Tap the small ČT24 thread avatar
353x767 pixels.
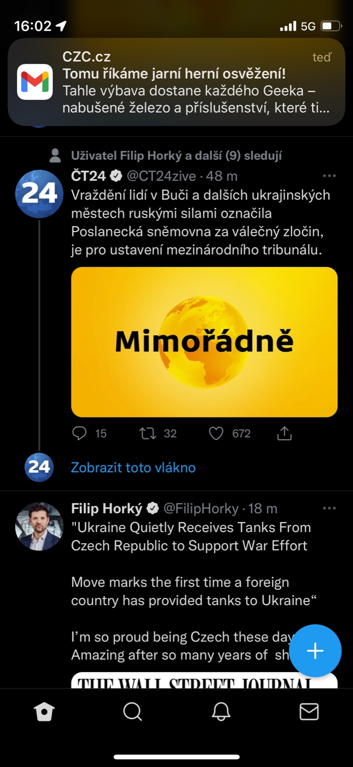click(39, 467)
